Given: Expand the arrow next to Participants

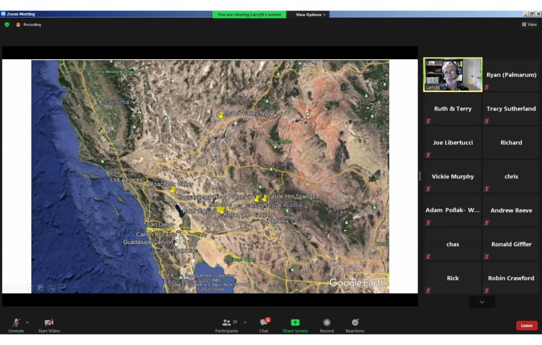Looking at the screenshot, I should click(245, 322).
